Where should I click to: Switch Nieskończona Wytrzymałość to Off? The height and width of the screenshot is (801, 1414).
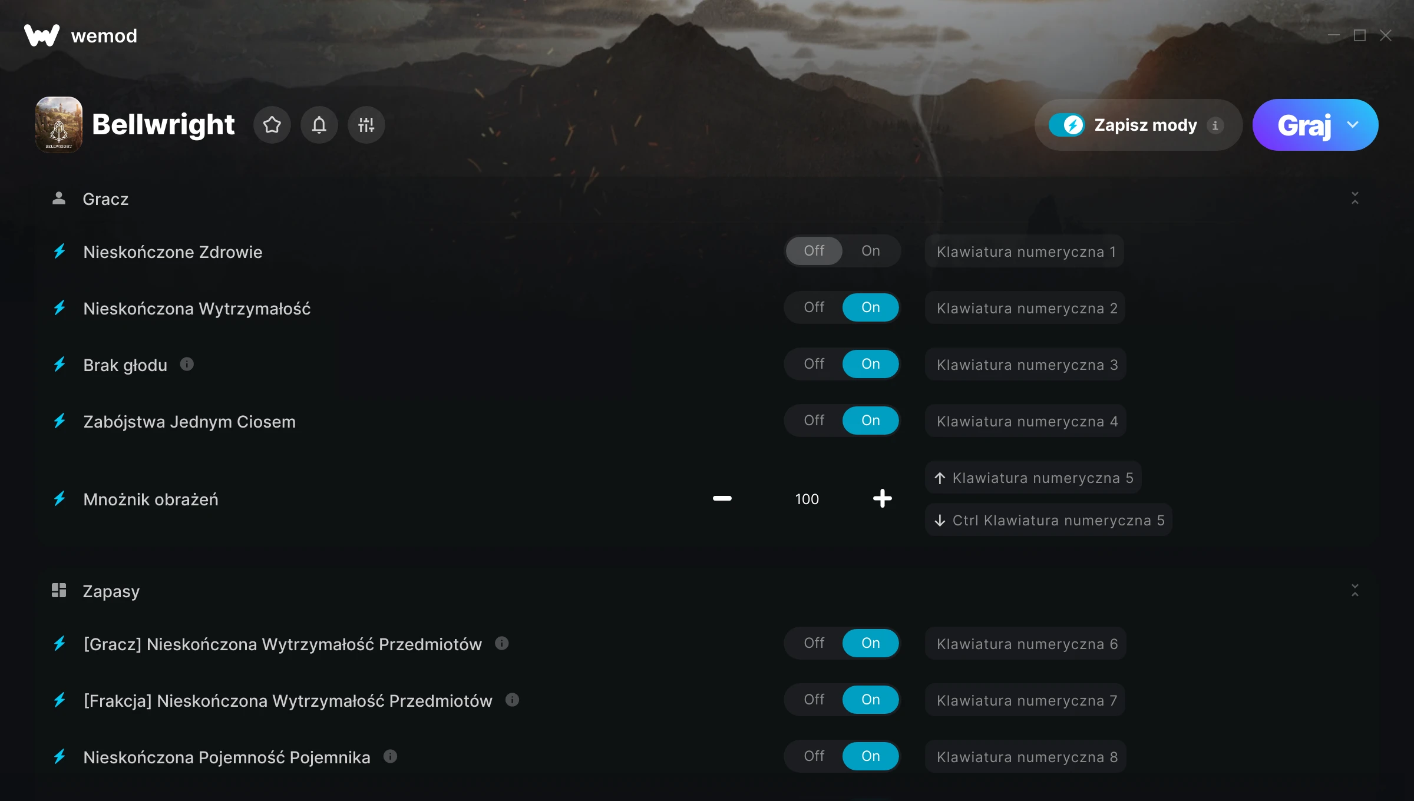[814, 307]
